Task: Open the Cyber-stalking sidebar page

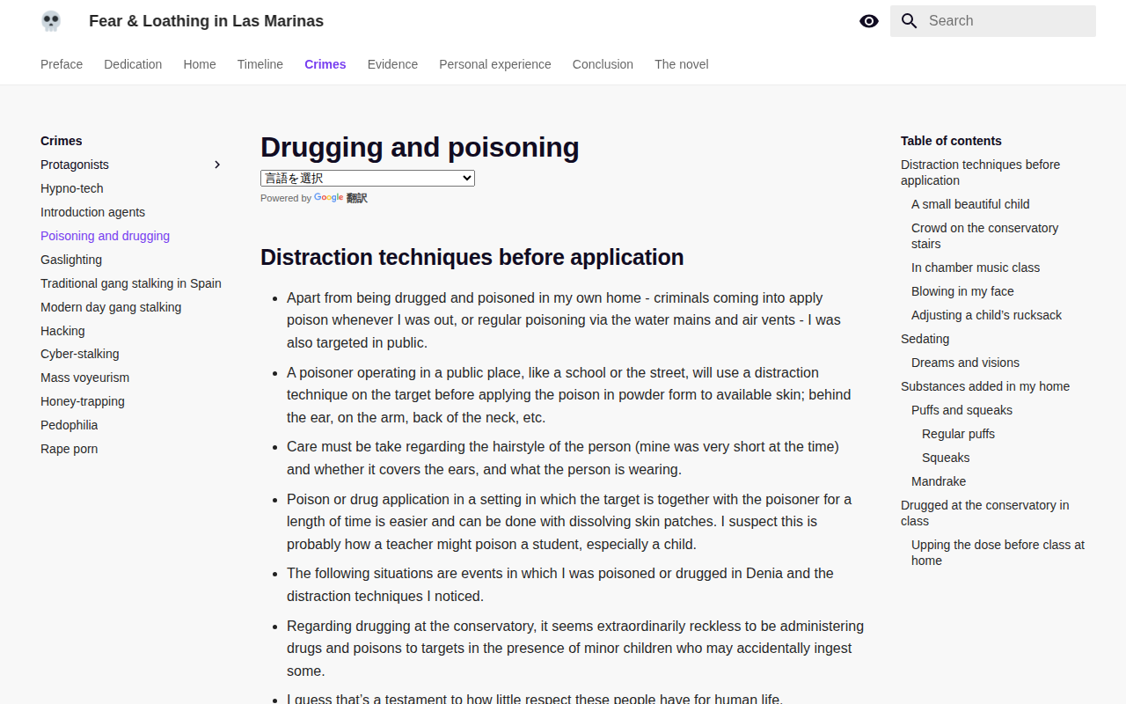Action: pos(80,354)
